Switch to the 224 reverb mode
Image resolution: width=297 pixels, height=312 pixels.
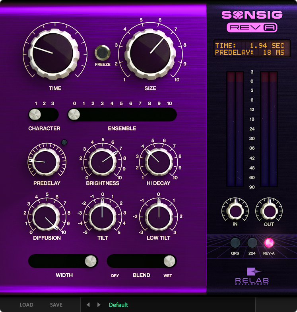pos(252,243)
